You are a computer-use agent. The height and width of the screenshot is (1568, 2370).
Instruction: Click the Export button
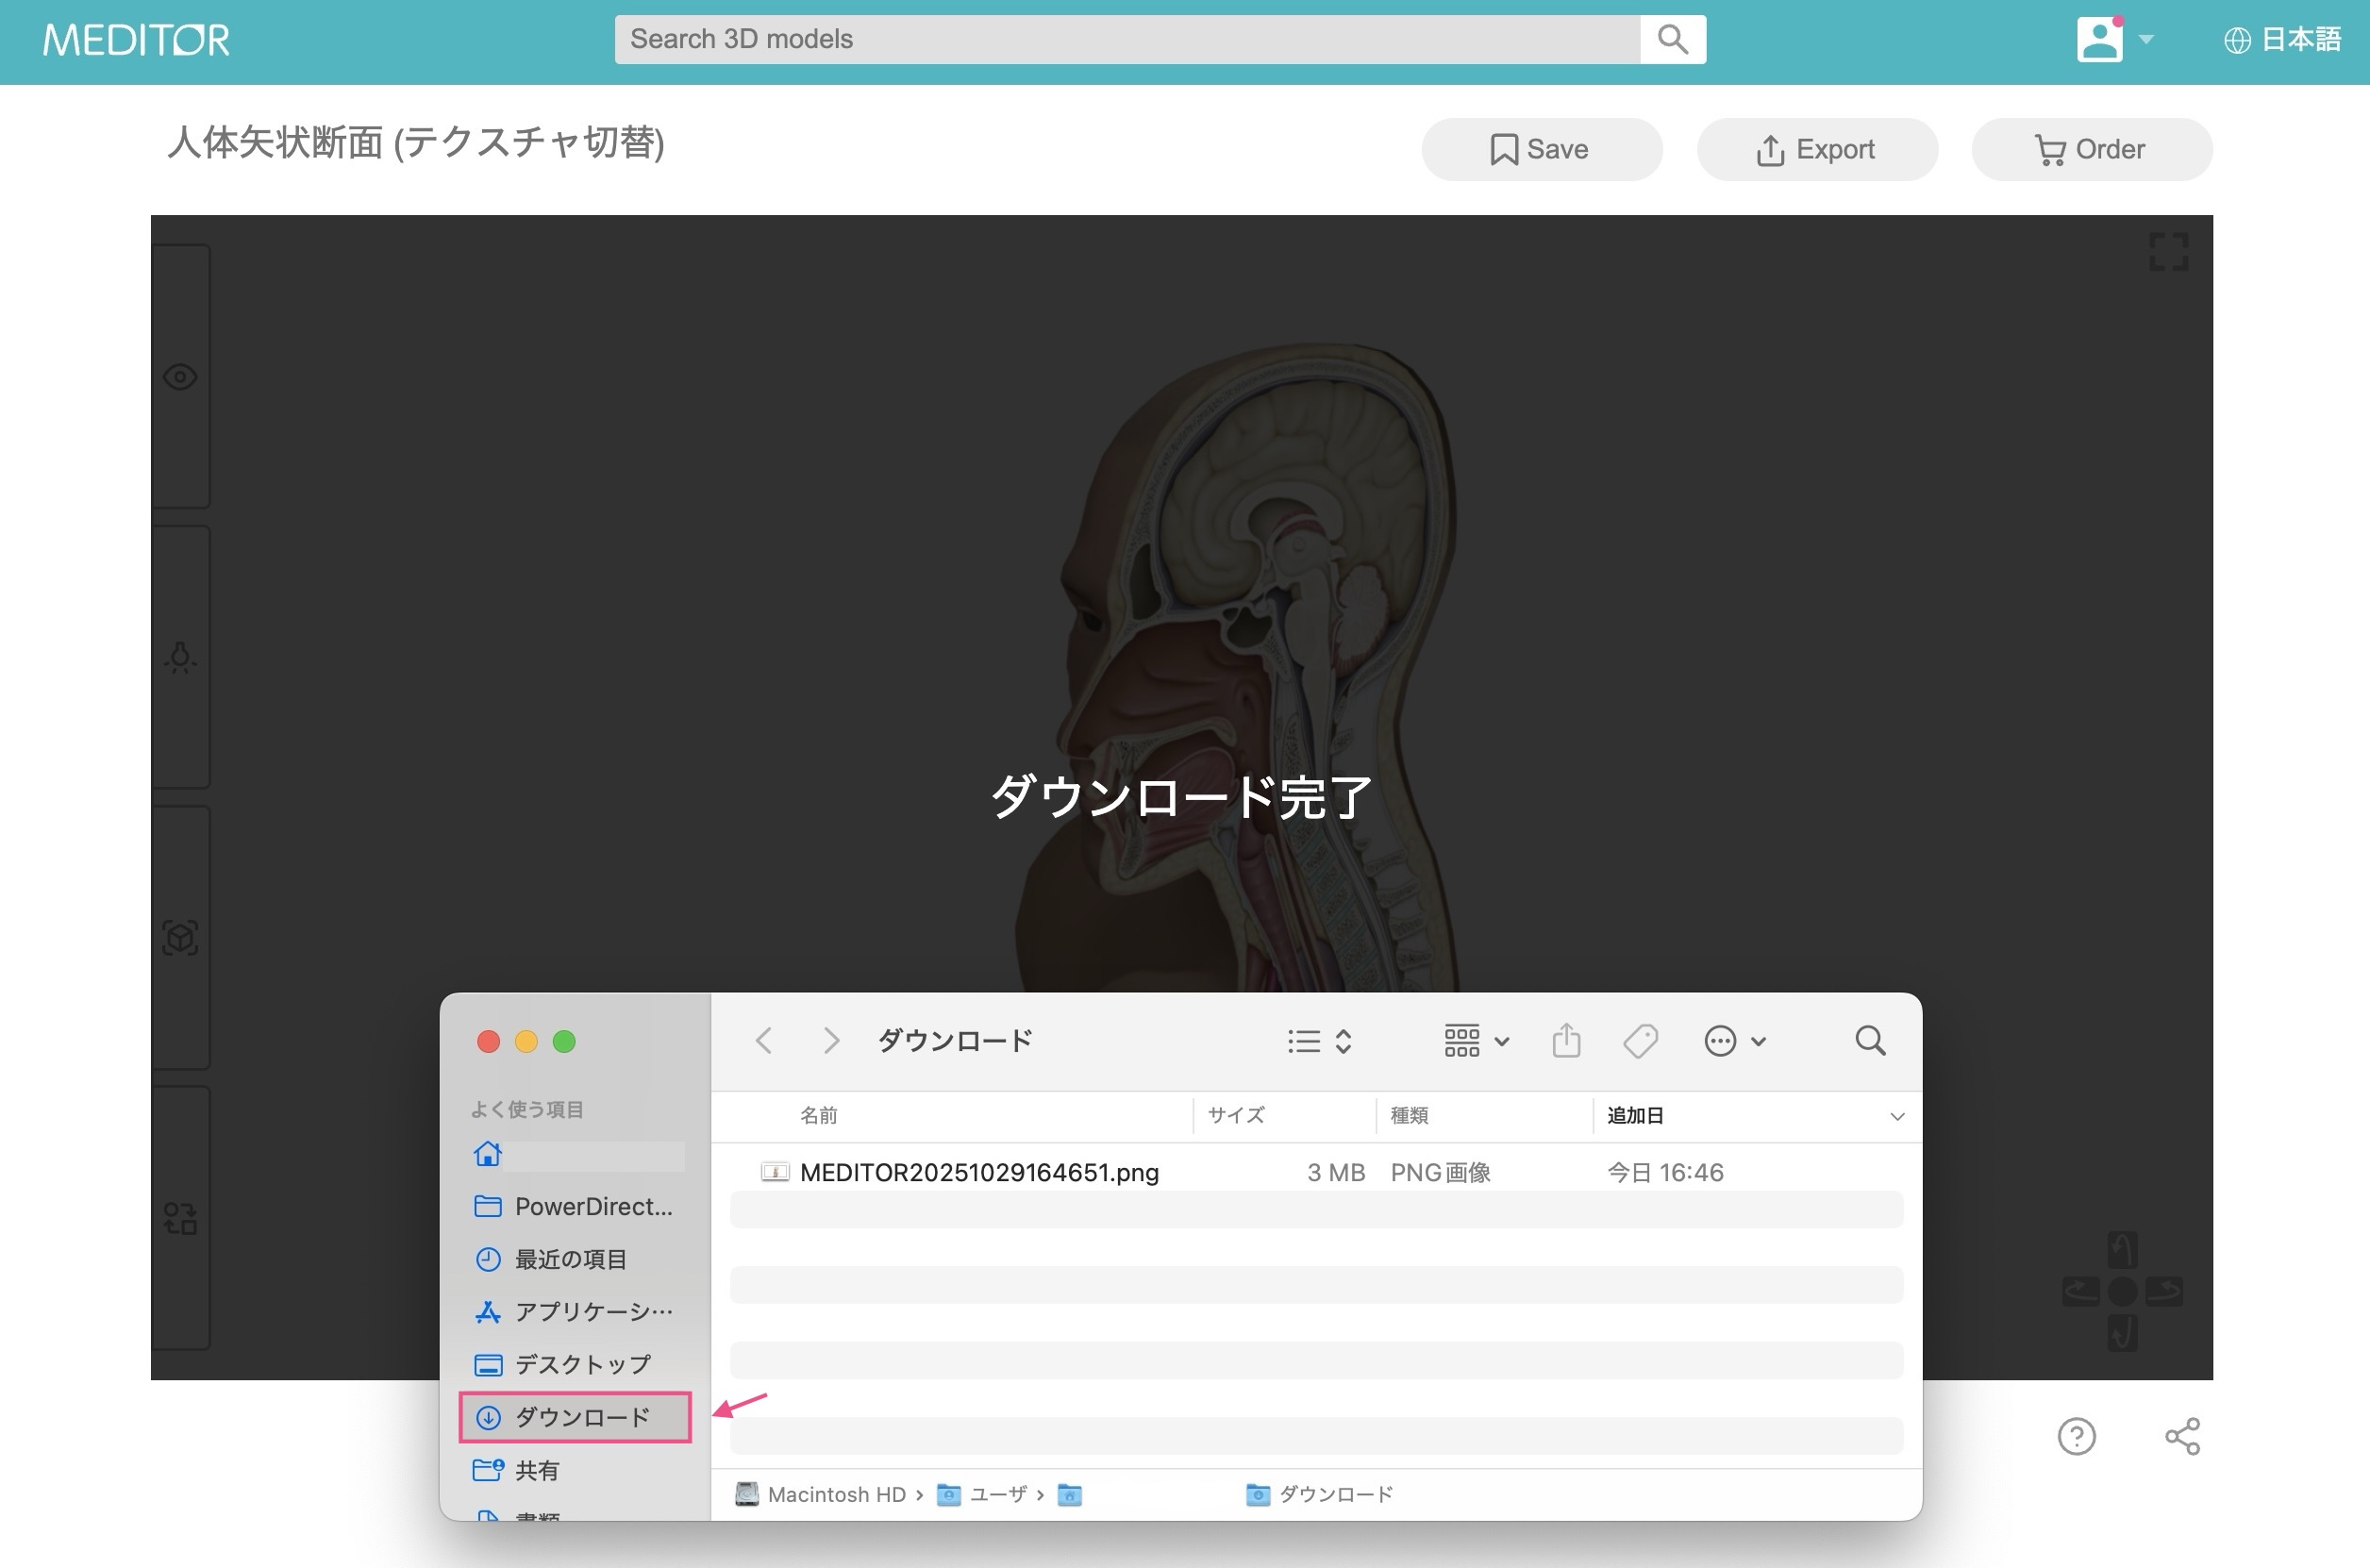pyautogui.click(x=1816, y=150)
